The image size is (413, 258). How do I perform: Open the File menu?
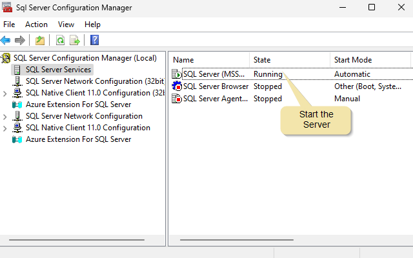coord(9,25)
